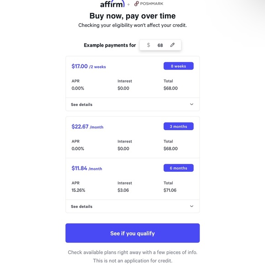Select the 8 weeks plan badge

[179, 66]
